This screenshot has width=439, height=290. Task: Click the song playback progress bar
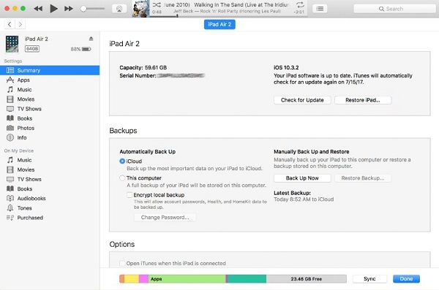coord(228,16)
